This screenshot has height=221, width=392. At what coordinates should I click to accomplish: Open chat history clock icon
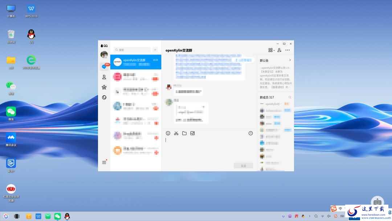click(250, 133)
